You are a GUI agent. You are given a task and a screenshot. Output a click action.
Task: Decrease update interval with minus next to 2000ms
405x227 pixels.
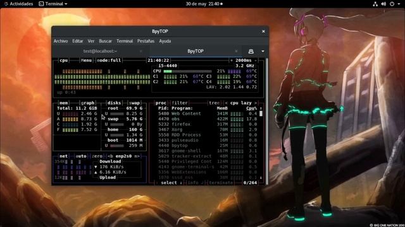click(256, 61)
